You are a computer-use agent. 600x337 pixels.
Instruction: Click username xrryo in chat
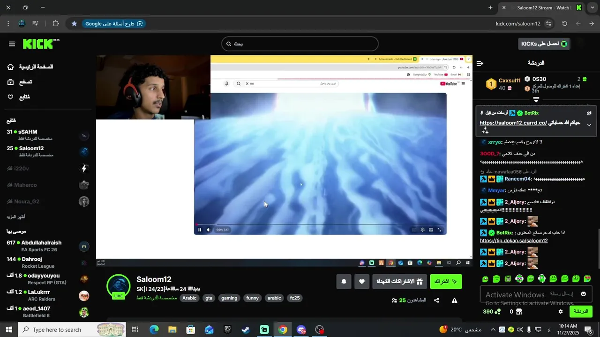coord(494,142)
